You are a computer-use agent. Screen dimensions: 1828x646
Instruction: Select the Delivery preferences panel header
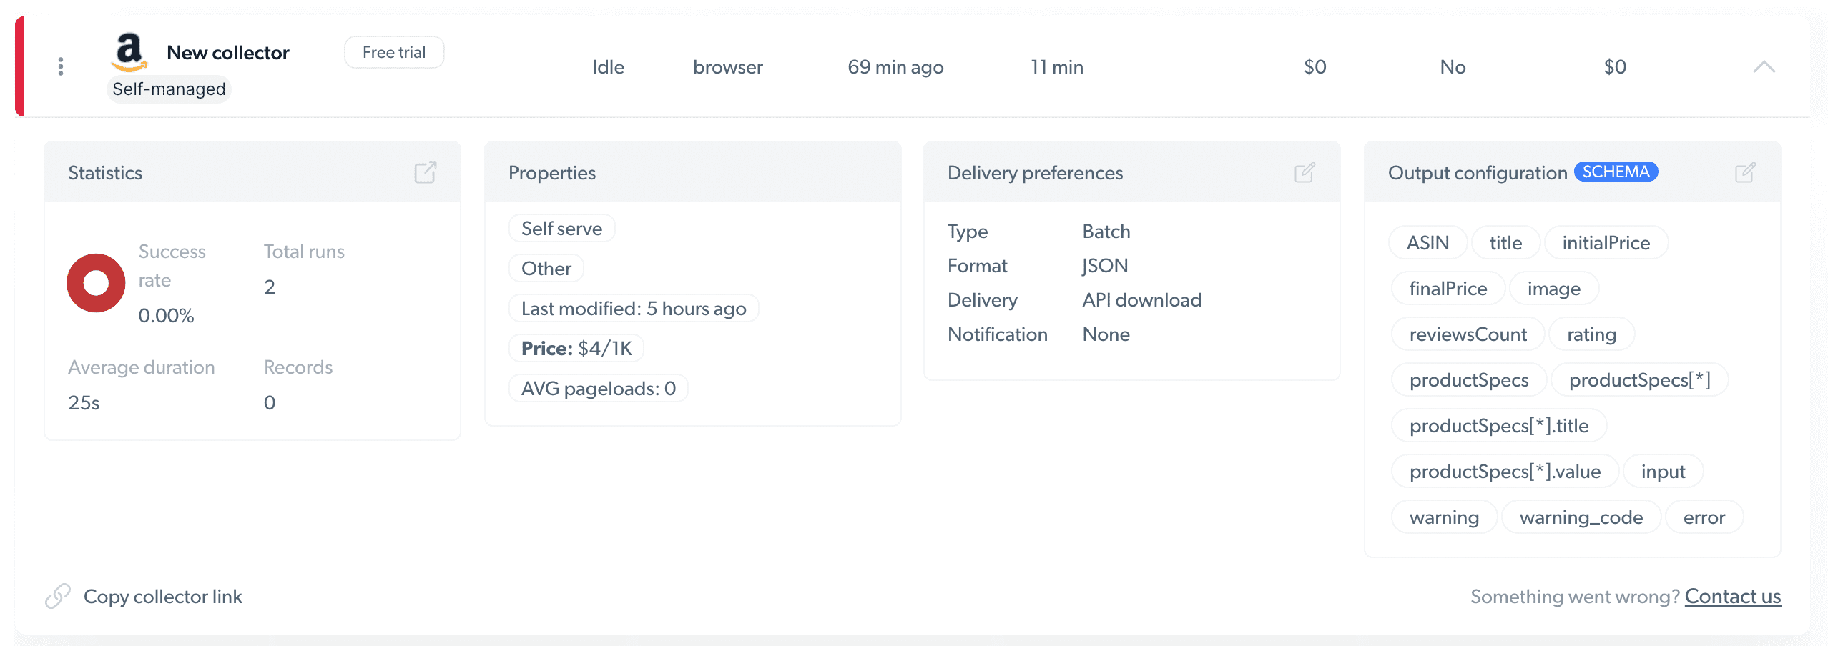1035,172
